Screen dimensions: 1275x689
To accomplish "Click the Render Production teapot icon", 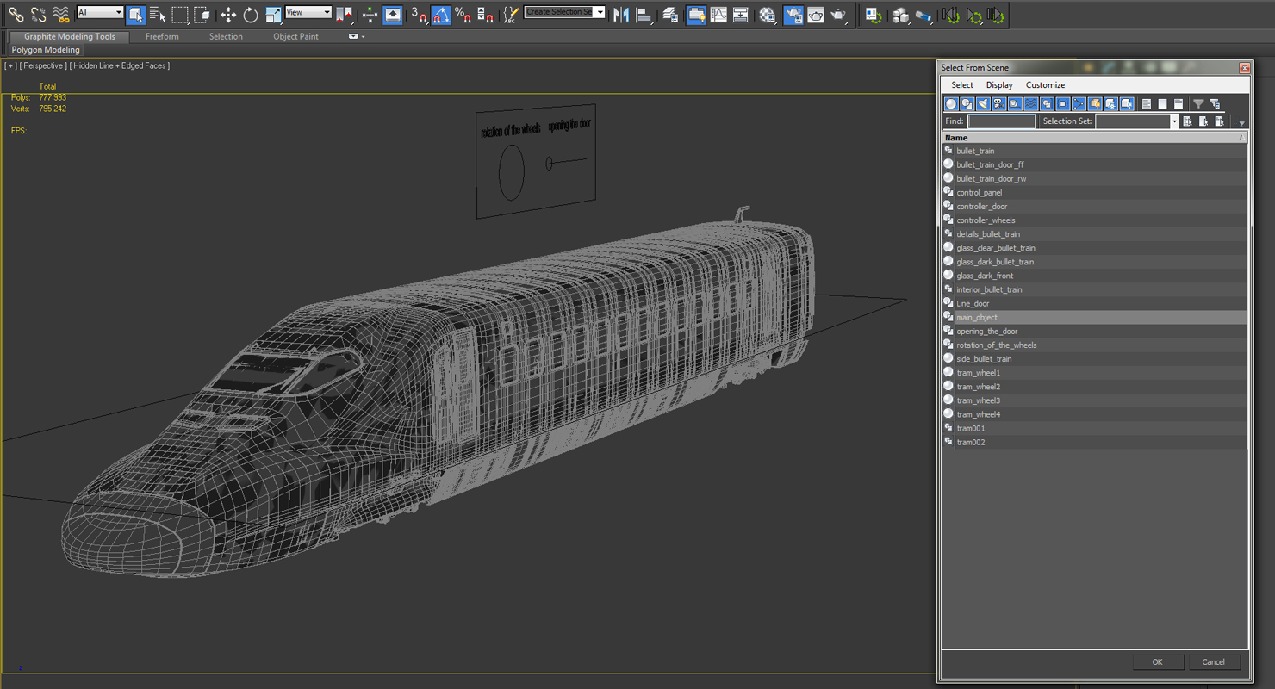I will [x=838, y=15].
